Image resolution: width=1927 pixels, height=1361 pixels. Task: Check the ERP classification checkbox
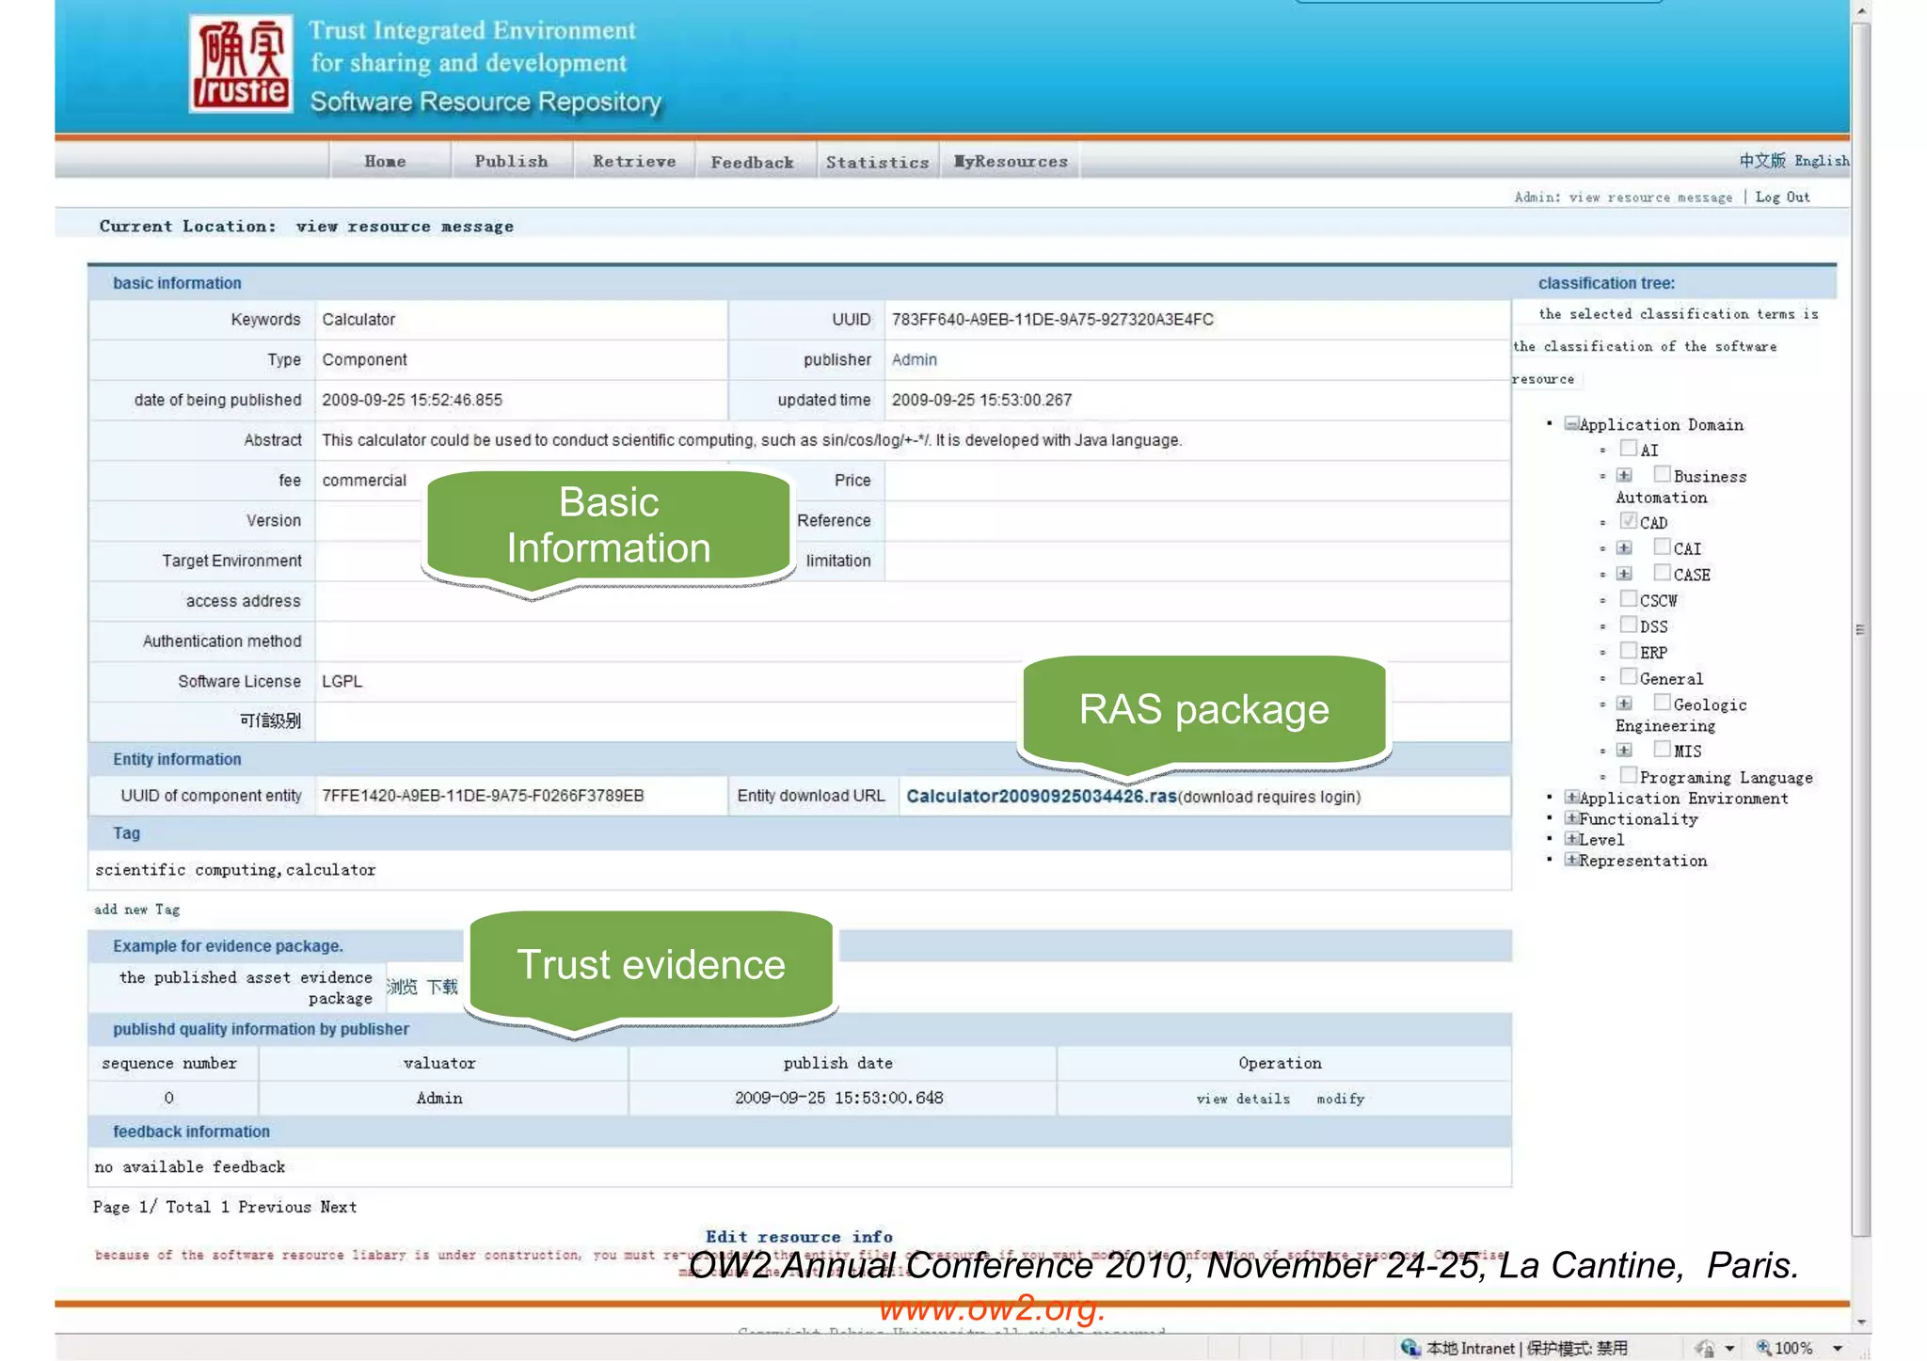coord(1629,650)
